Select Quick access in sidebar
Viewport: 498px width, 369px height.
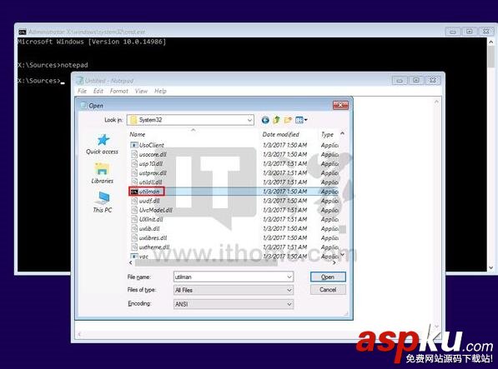pos(102,144)
